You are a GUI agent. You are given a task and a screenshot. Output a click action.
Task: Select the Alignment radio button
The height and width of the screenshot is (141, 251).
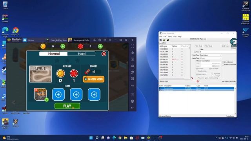point(213,74)
